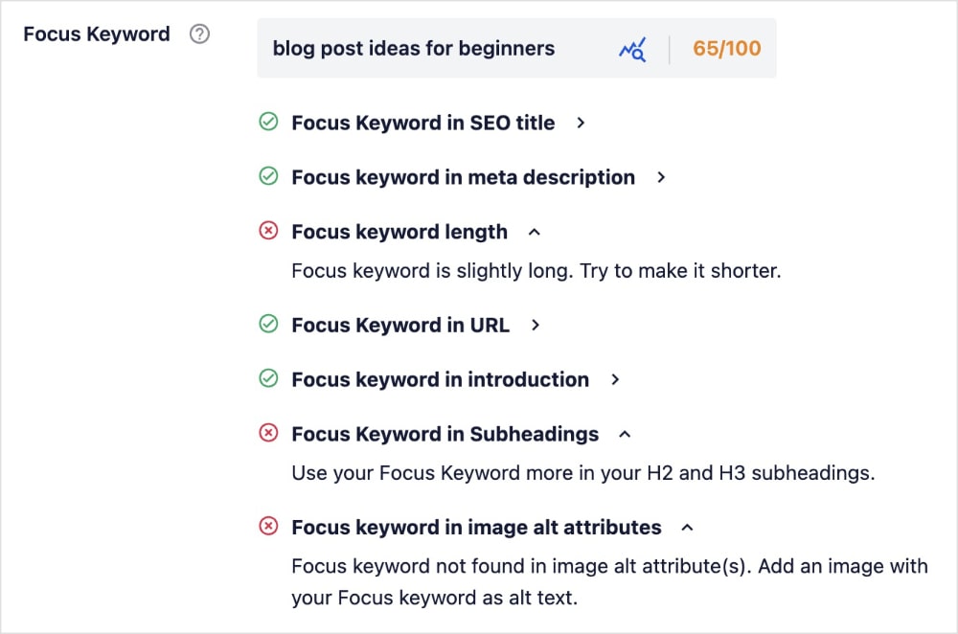The width and height of the screenshot is (958, 634).
Task: Expand the meta description check details
Action: point(661,177)
